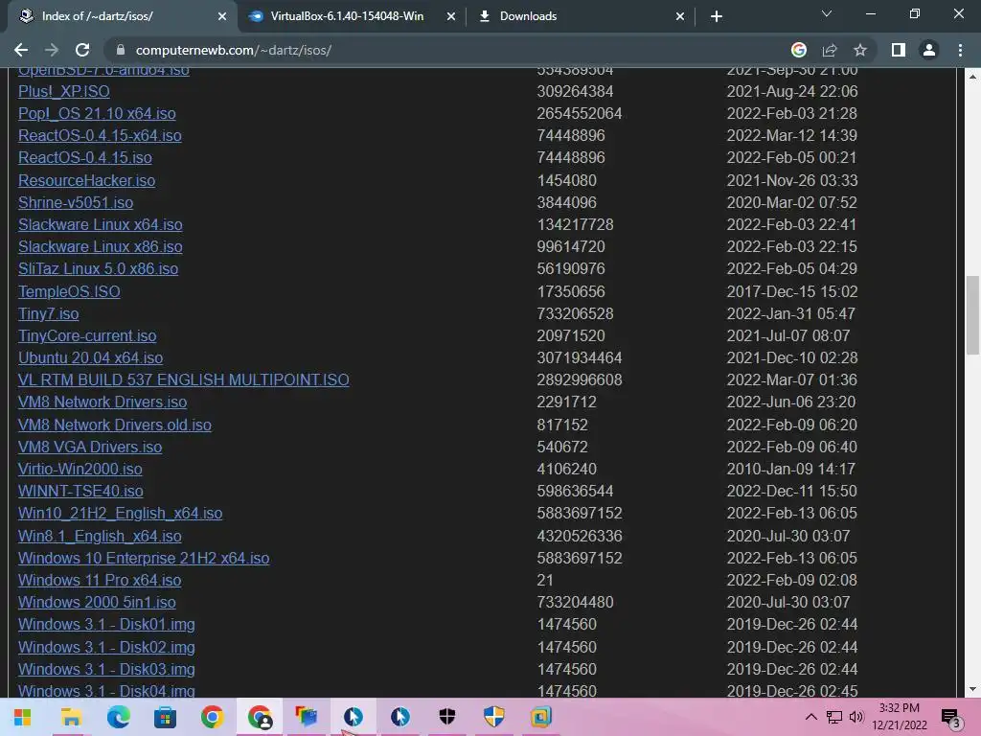This screenshot has width=981, height=736.
Task: Launch Microsoft Edge from taskbar
Action: (118, 717)
